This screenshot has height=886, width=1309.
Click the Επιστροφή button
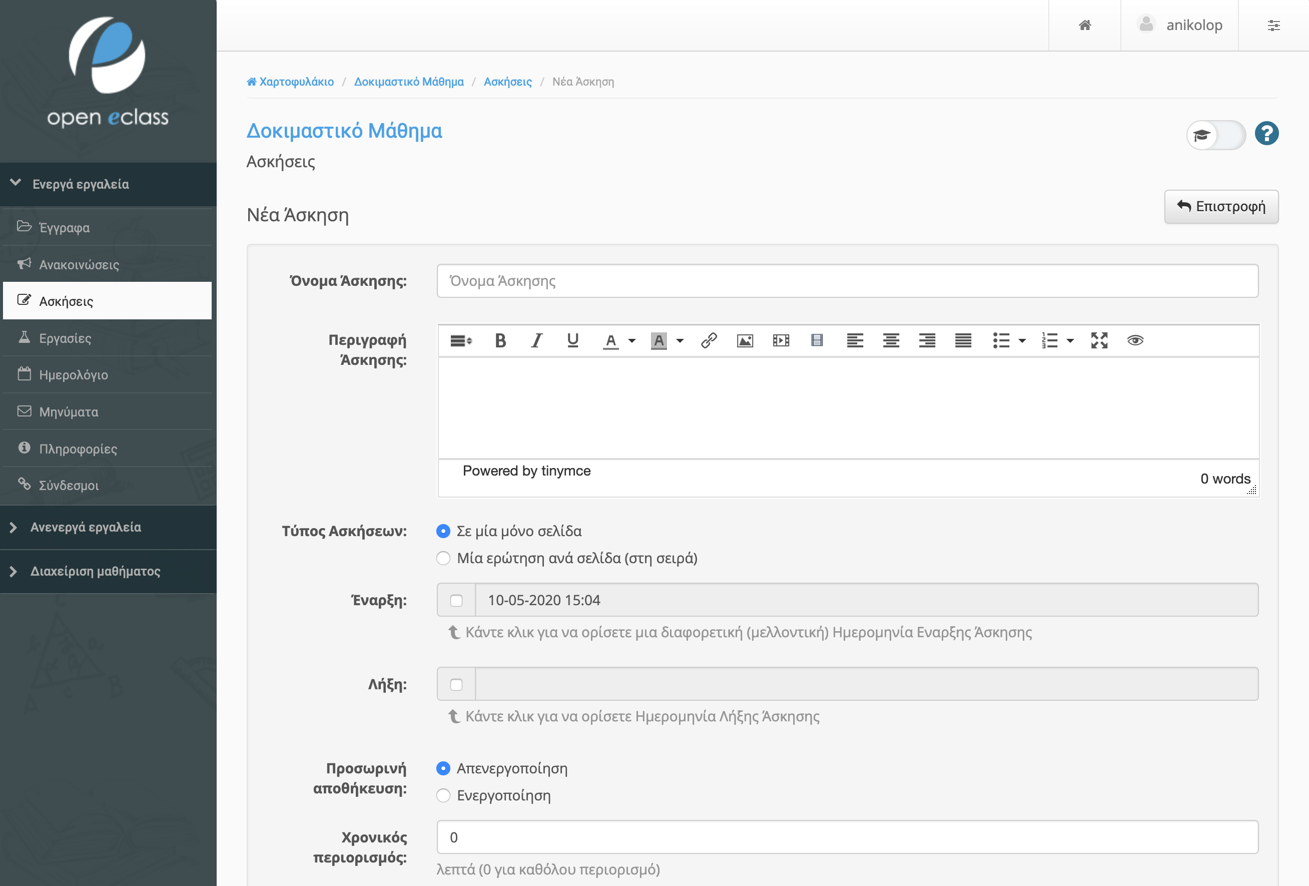coord(1221,207)
